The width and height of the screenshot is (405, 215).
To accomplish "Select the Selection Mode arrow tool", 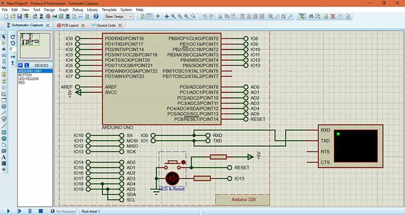I will pos(4,37).
